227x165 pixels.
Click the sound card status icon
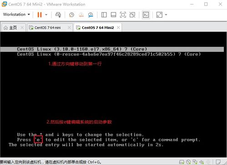click(202, 162)
